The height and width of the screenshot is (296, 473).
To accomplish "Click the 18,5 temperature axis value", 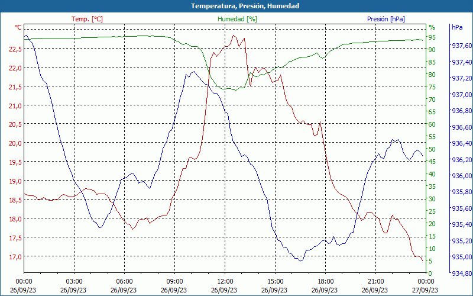I will (15, 200).
